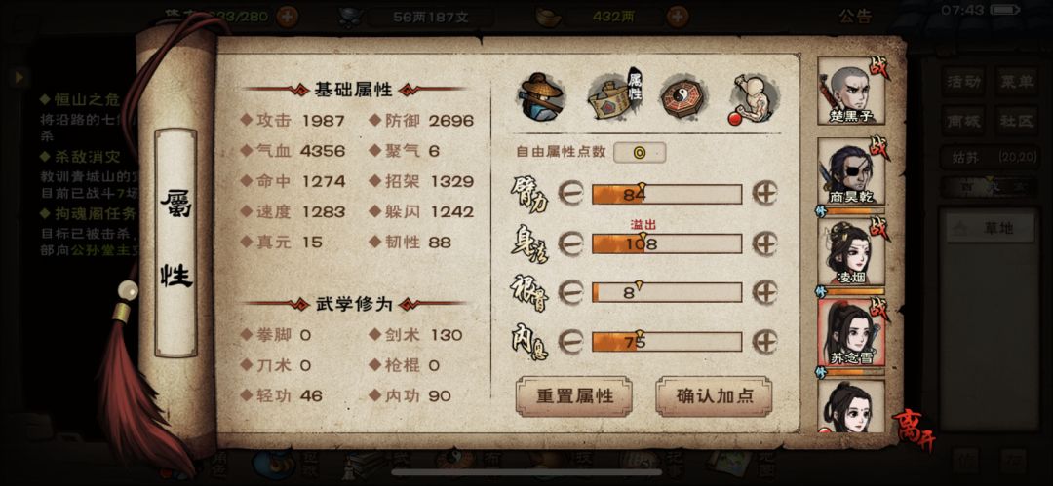Click the 确认加点 confirm button
The height and width of the screenshot is (486, 1053).
[x=714, y=396]
